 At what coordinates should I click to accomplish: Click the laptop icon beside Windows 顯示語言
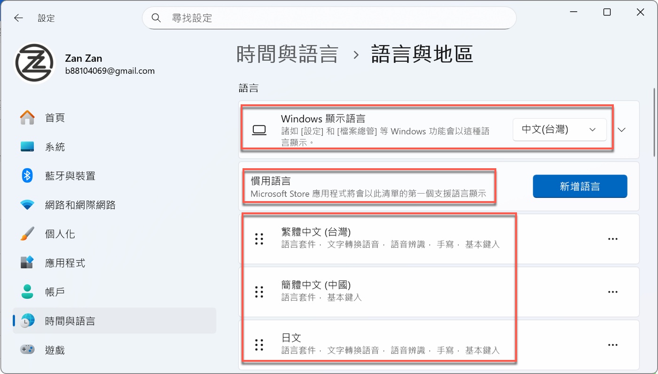260,129
